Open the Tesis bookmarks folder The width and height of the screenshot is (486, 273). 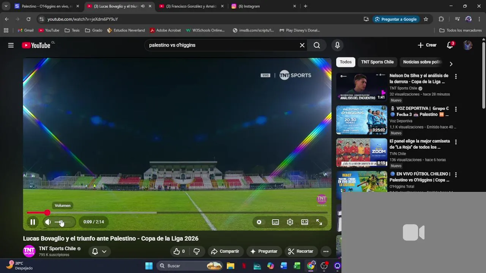72,30
